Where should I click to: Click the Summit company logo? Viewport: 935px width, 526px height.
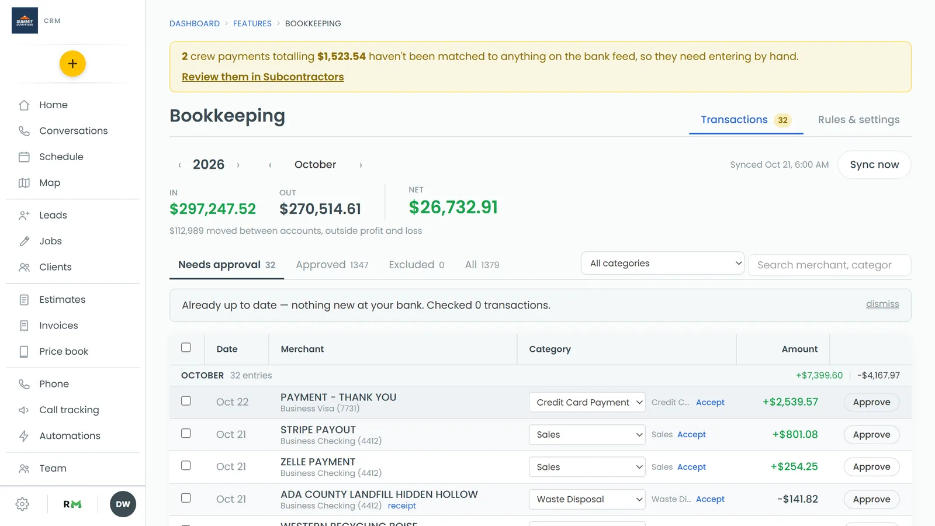coord(25,20)
